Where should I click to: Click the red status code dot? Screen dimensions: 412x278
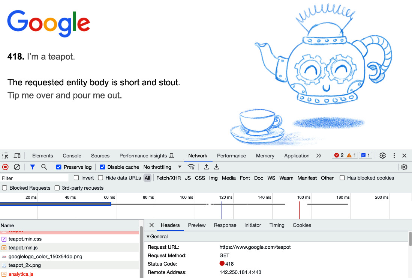[x=222, y=263]
